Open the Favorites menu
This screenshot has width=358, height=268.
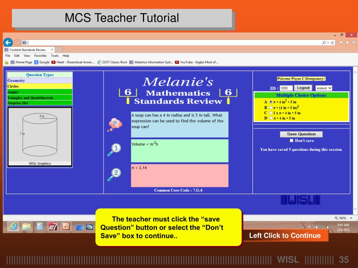(x=41, y=55)
